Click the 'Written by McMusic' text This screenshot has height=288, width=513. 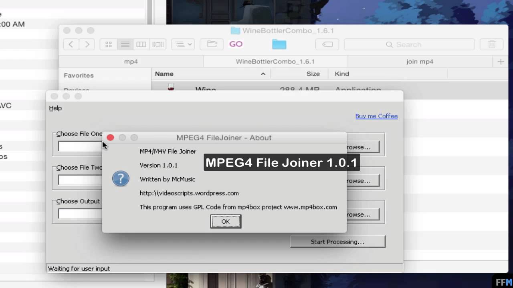(167, 179)
